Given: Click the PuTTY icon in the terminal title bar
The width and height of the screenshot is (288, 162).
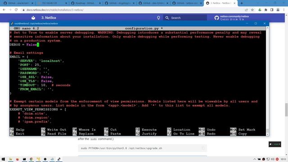Looking at the screenshot, I should (x=12, y=23).
